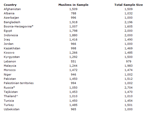Select Palestinian territories row label
Viewport: 146px width, 113px height.
tap(19, 83)
